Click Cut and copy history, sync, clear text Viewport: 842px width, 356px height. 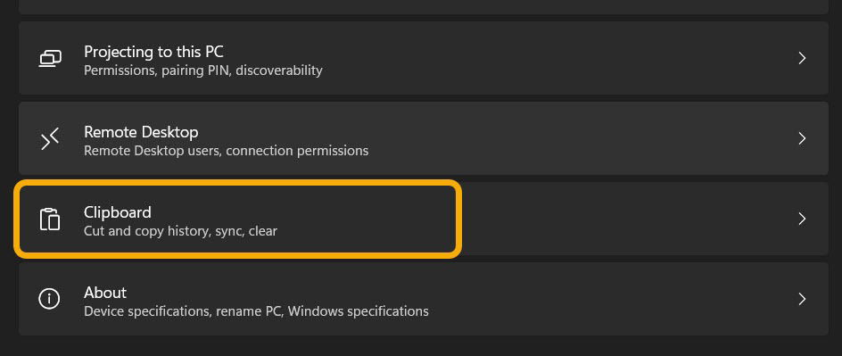point(180,231)
